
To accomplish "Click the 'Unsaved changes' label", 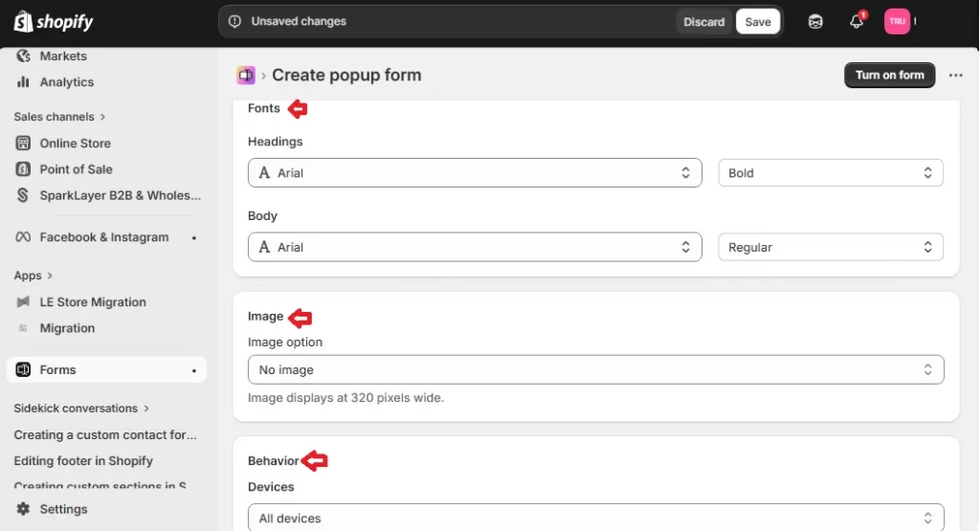I will tap(299, 21).
